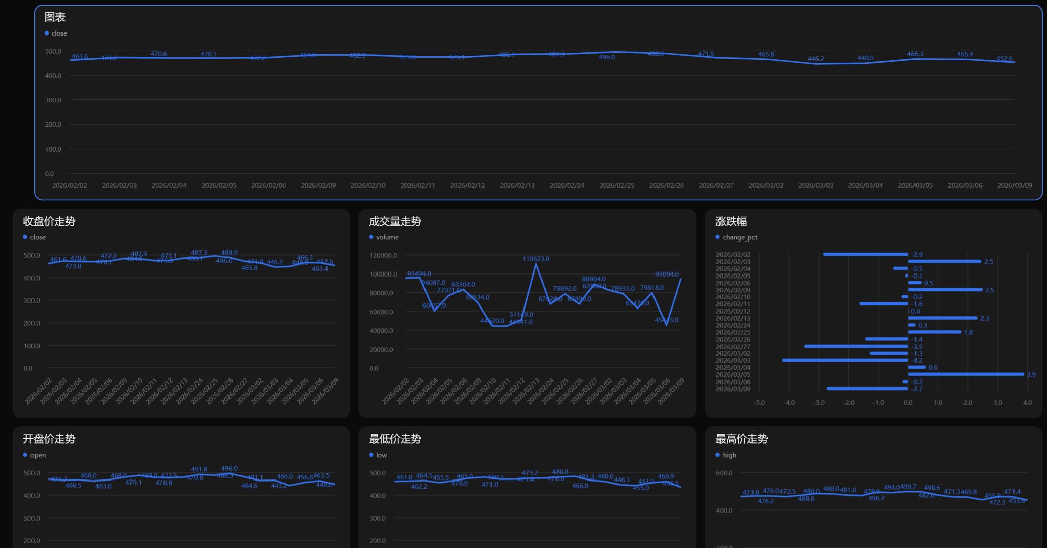The height and width of the screenshot is (548, 1047).
Task: Toggle the open legend entry
Action: 38,455
